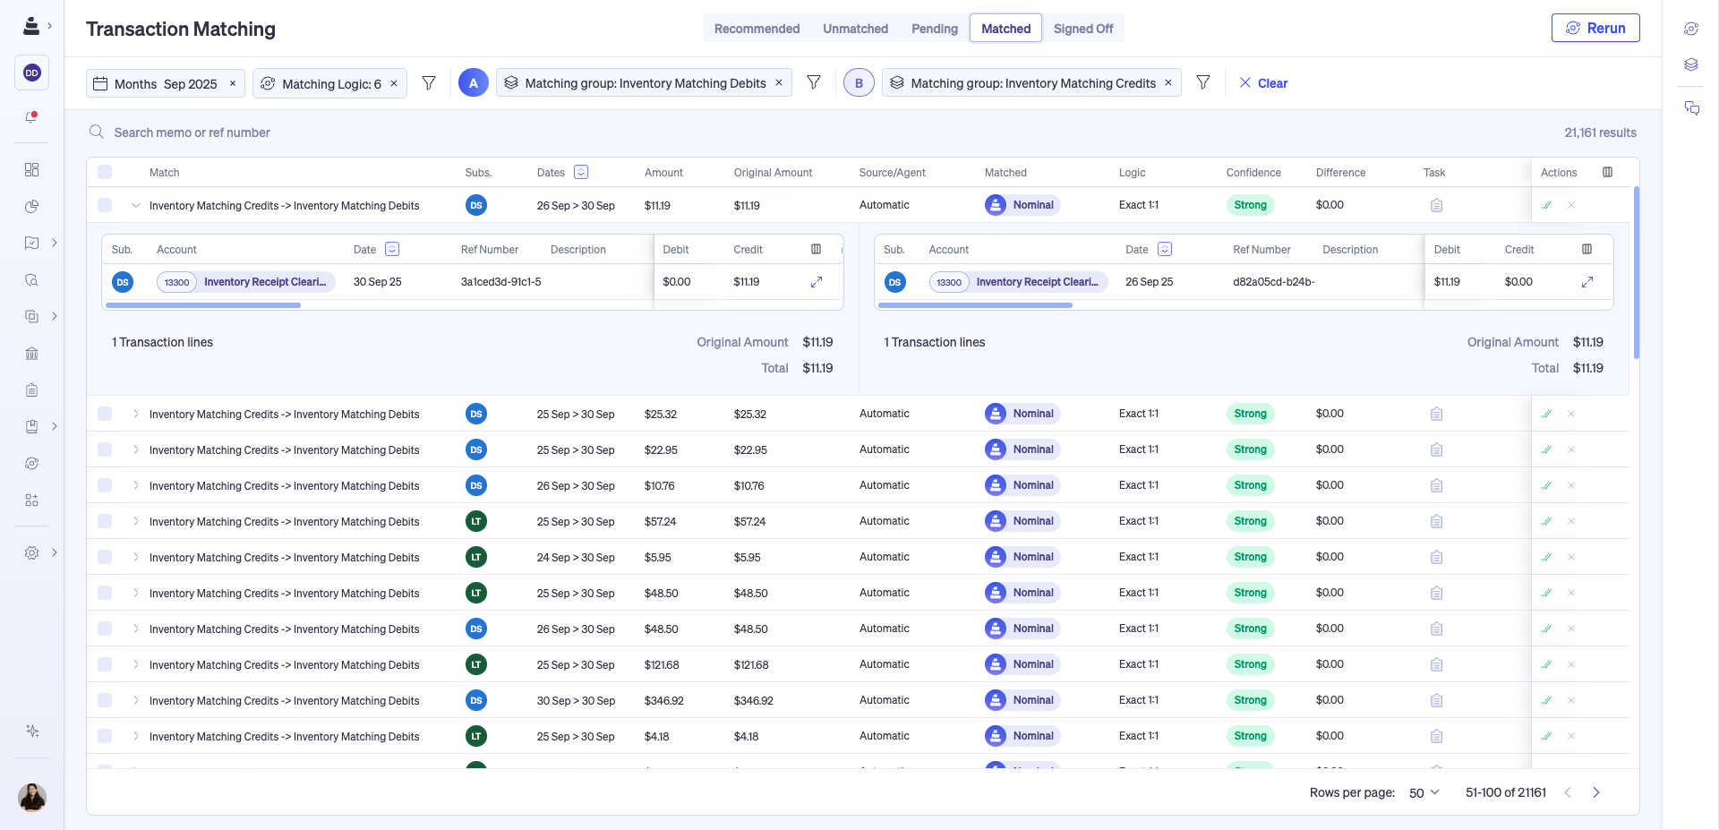Open the Dates sort dropdown in the header
This screenshot has width=1719, height=830.
click(579, 172)
